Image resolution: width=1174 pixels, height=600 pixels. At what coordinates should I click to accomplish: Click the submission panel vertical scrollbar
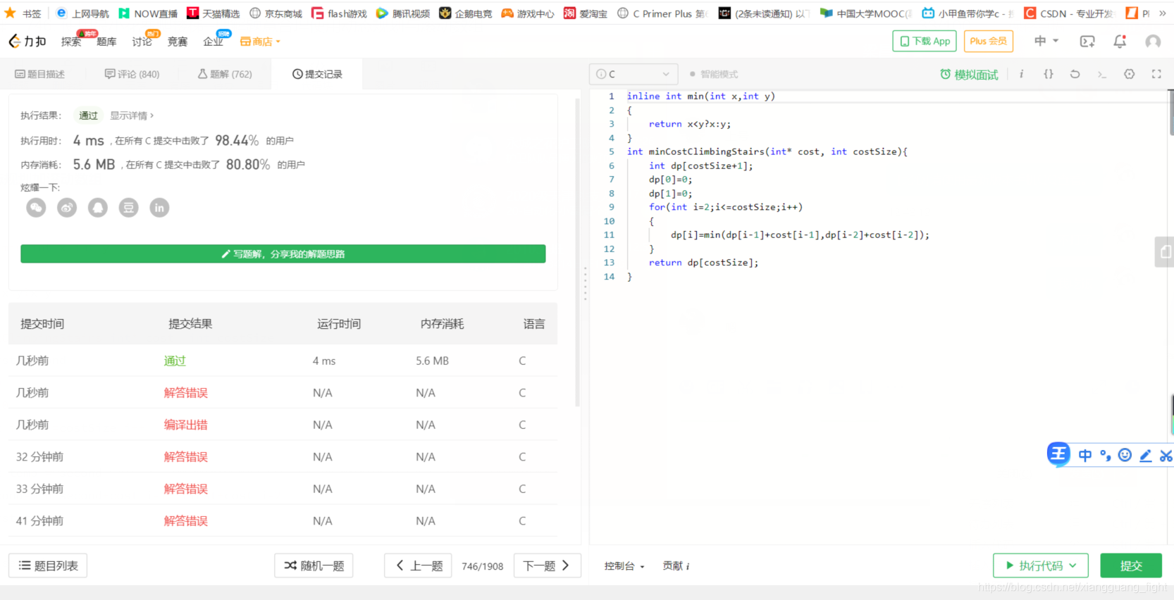578,254
